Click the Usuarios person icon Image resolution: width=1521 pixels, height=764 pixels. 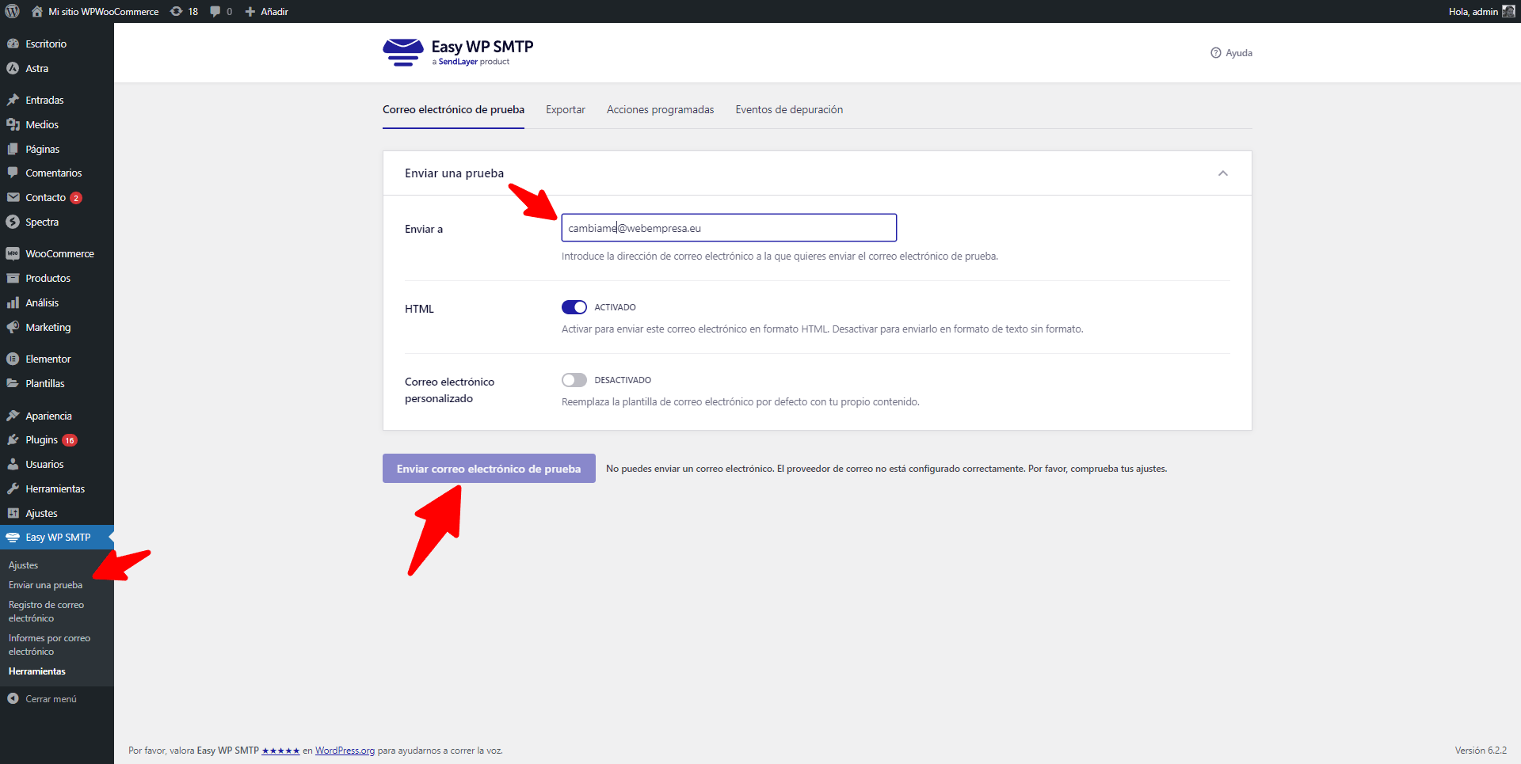pos(13,464)
